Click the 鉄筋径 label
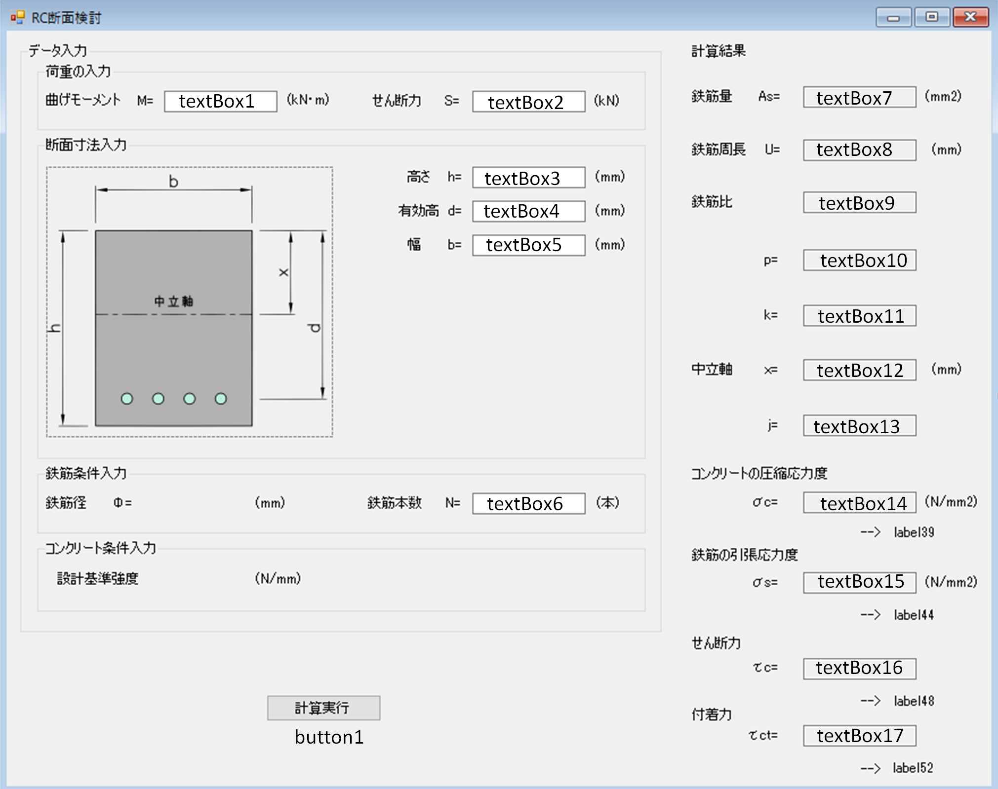The width and height of the screenshot is (998, 789). 66,503
